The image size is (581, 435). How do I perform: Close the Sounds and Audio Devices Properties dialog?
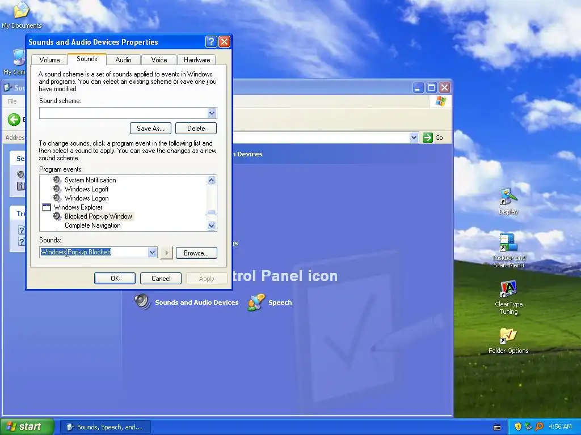tap(224, 42)
